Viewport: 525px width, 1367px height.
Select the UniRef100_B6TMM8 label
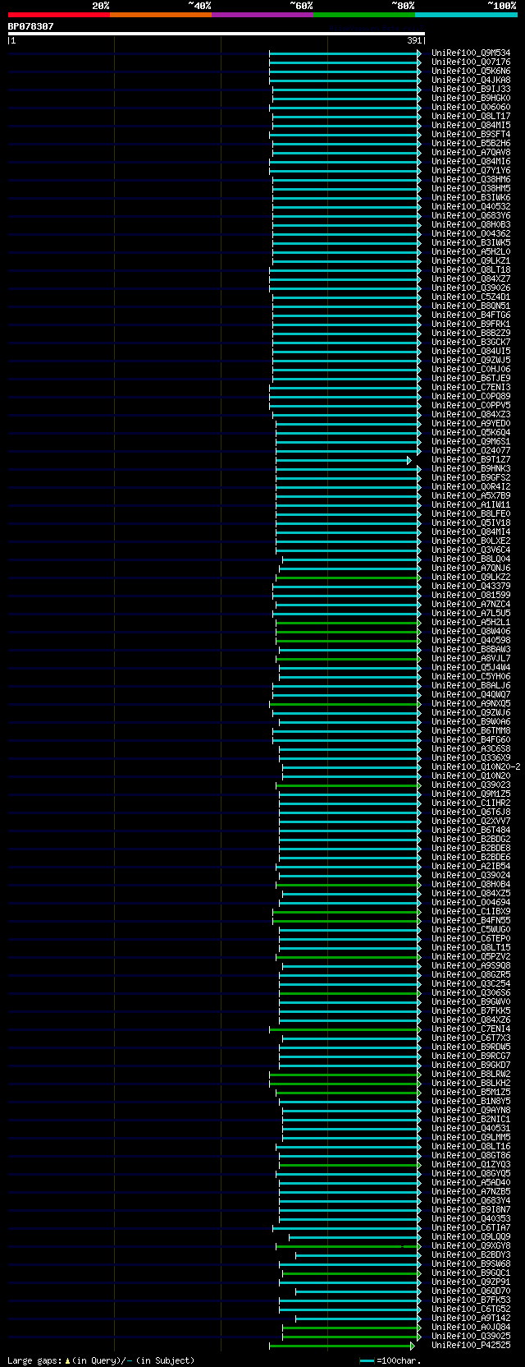[x=471, y=731]
